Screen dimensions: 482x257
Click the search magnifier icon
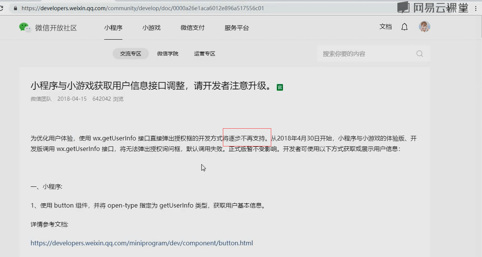pos(419,54)
